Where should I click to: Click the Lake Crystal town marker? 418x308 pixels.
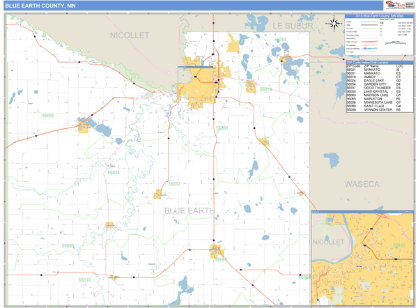click(86, 126)
